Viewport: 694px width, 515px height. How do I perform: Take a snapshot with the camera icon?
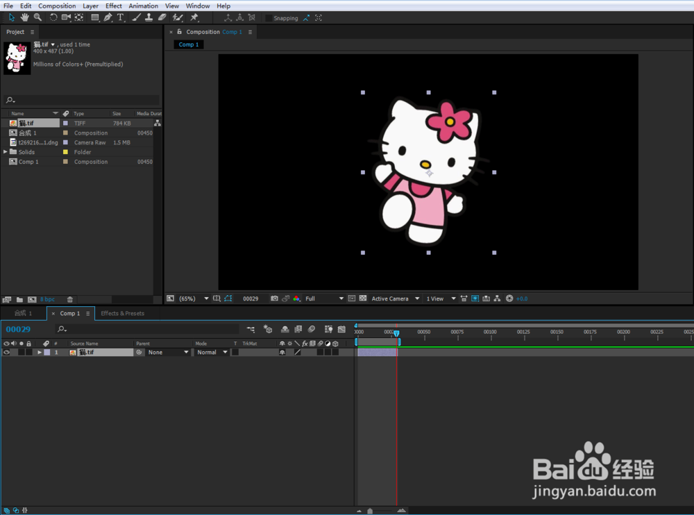[274, 298]
